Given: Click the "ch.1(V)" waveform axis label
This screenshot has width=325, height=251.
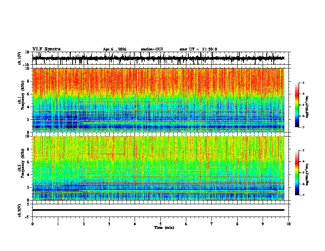Looking at the screenshot, I should [x=20, y=58].
